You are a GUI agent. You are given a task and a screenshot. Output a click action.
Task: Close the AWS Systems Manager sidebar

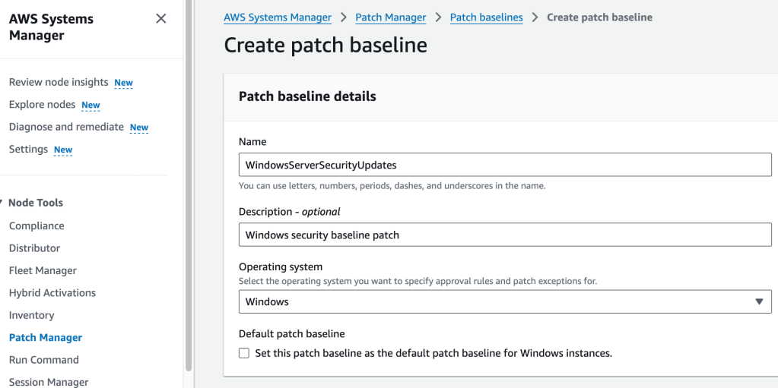click(160, 19)
